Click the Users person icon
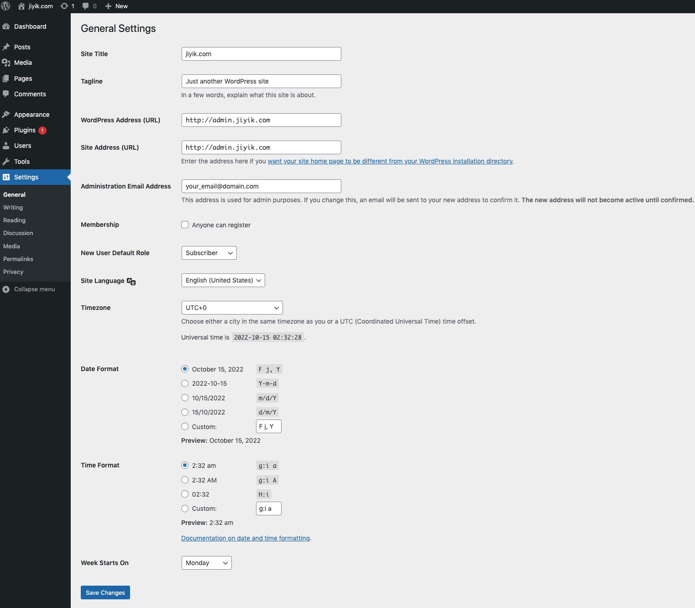The width and height of the screenshot is (695, 608). point(6,146)
